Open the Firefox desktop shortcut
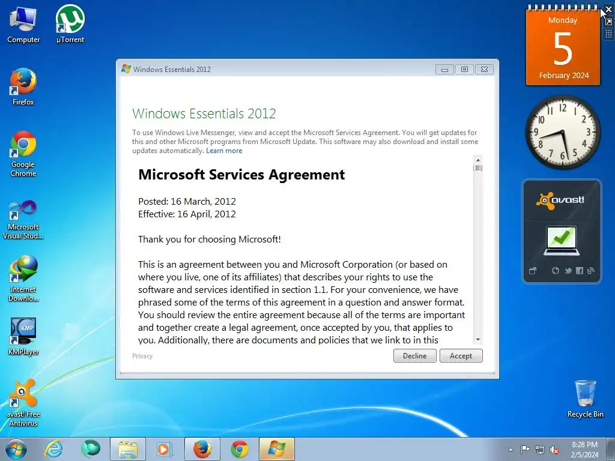Image resolution: width=615 pixels, height=461 pixels. tap(23, 87)
